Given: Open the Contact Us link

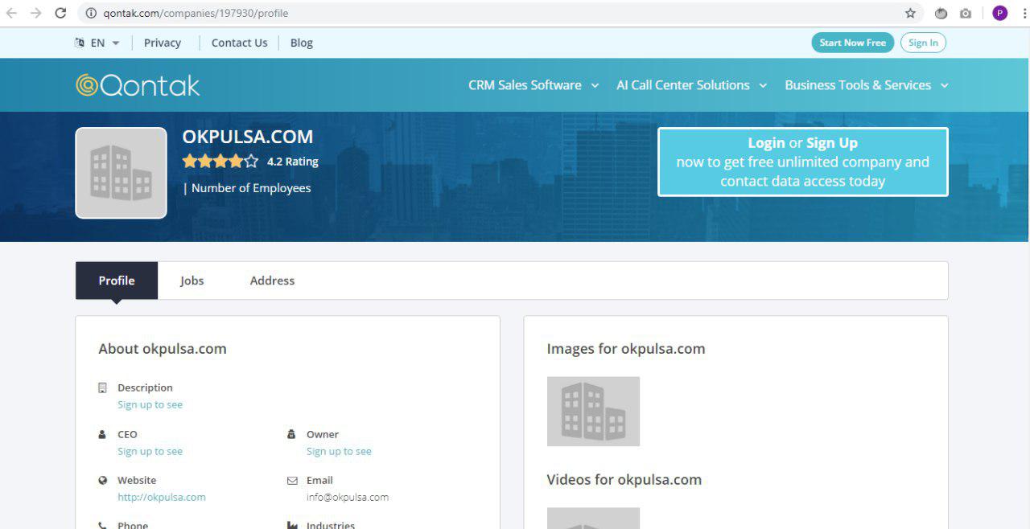Looking at the screenshot, I should tap(239, 43).
